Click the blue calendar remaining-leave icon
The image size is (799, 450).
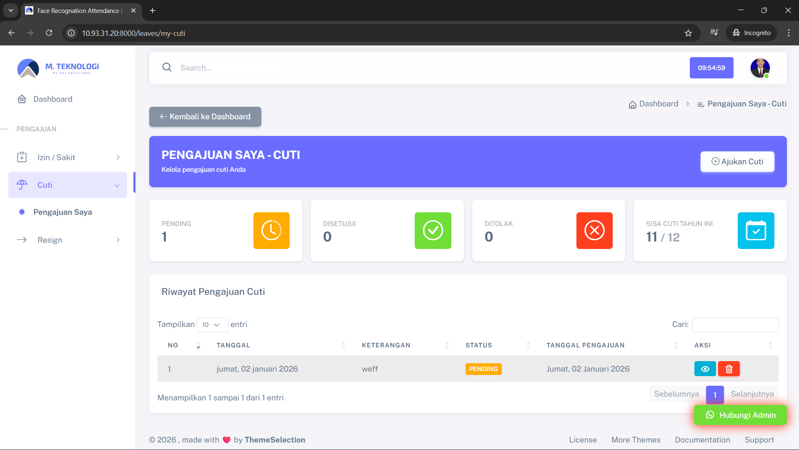tap(755, 231)
